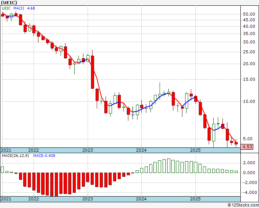259x208 pixels.
Task: Click 2025 on the MACD timeline
Action: tap(195, 199)
